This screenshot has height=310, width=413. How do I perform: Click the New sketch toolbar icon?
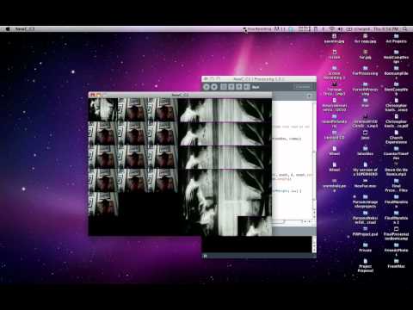point(224,87)
